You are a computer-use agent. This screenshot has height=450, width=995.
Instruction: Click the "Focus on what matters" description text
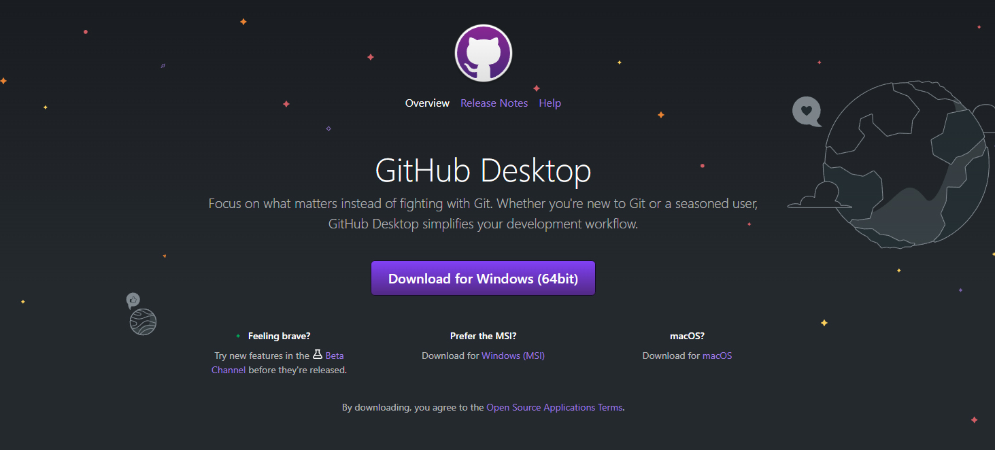(483, 213)
